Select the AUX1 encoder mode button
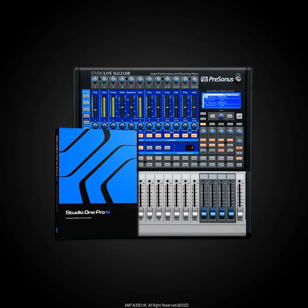The width and height of the screenshot is (308, 308). tap(86, 116)
